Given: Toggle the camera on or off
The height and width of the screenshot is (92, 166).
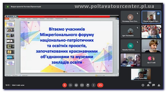Looking at the screenshot, I should (x=70, y=85).
